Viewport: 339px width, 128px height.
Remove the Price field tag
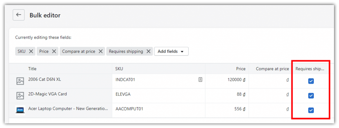54,51
